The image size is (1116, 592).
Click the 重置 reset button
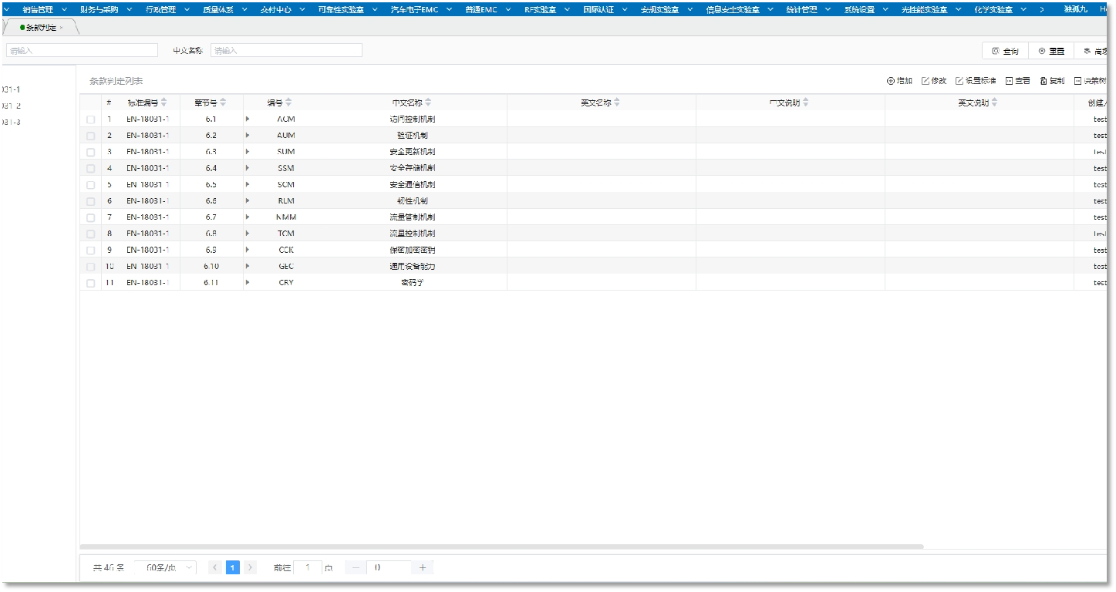tap(1051, 51)
